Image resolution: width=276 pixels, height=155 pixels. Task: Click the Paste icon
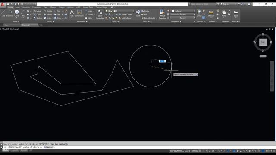click(224, 13)
